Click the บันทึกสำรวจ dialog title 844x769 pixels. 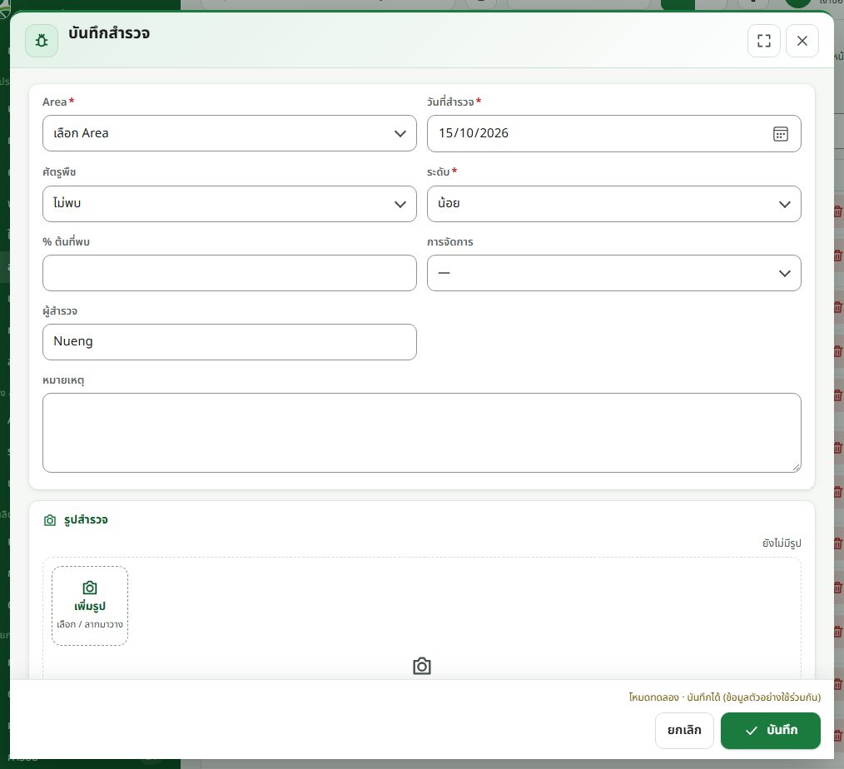tap(109, 32)
